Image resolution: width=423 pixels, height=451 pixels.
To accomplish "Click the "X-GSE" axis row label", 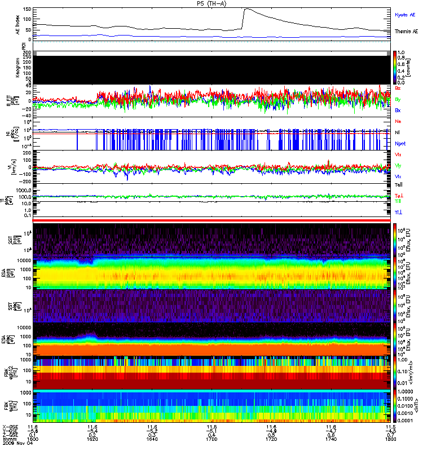I will pyautogui.click(x=10, y=427).
